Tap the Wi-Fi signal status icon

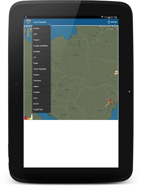[x=102, y=17]
